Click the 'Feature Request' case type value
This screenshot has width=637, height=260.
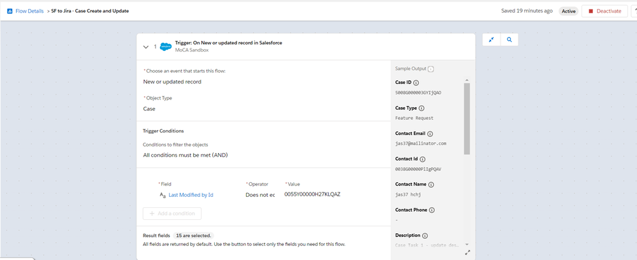pos(414,119)
